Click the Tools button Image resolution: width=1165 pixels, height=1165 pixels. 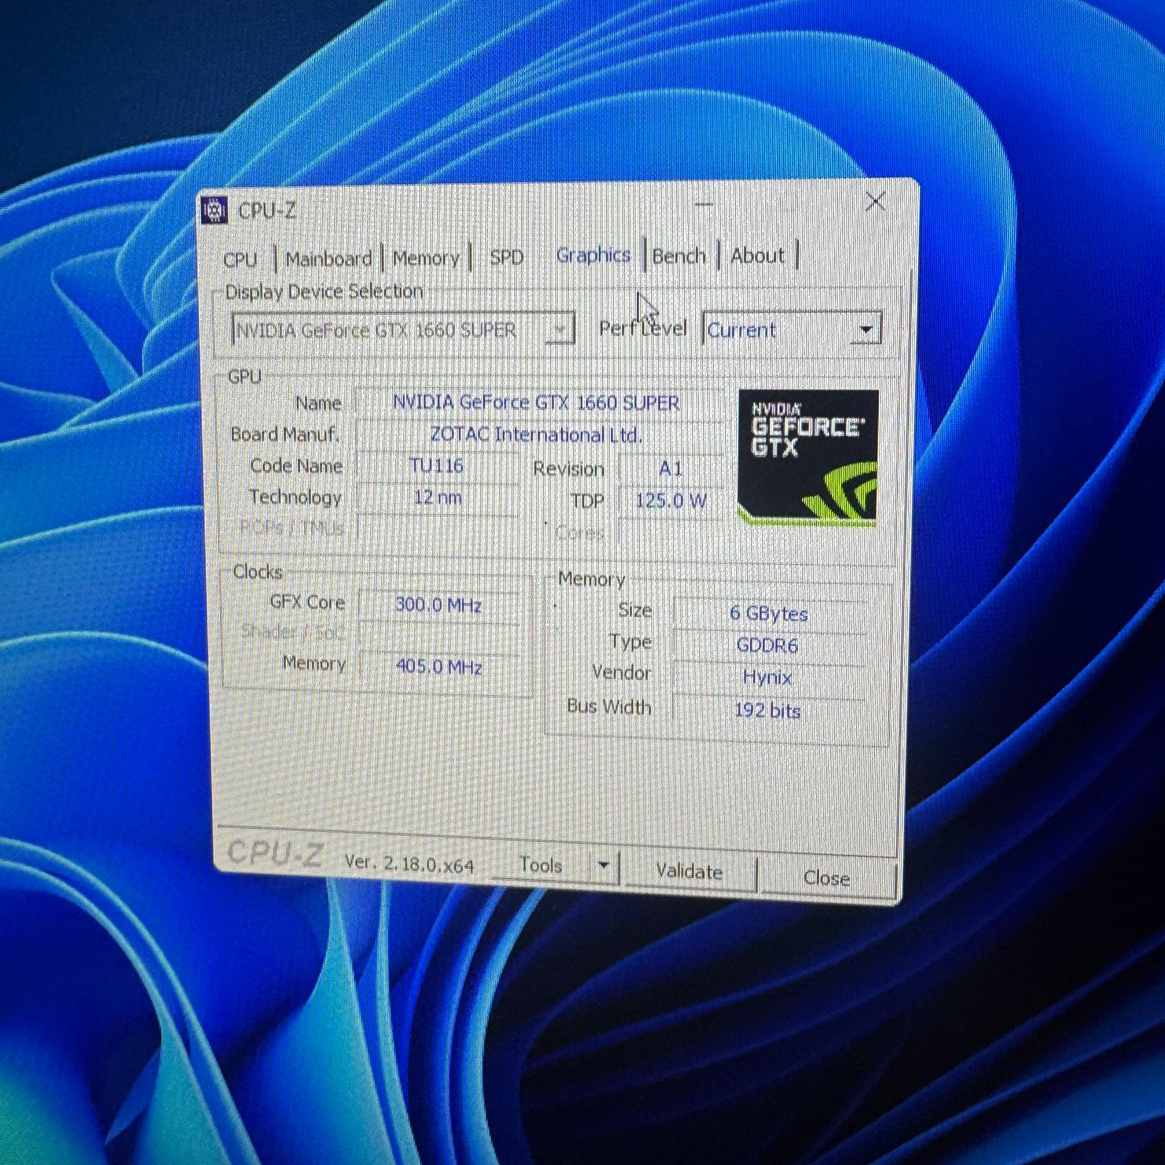point(541,865)
